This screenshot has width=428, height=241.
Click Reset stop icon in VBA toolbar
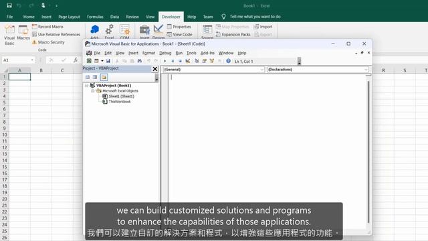point(180,61)
